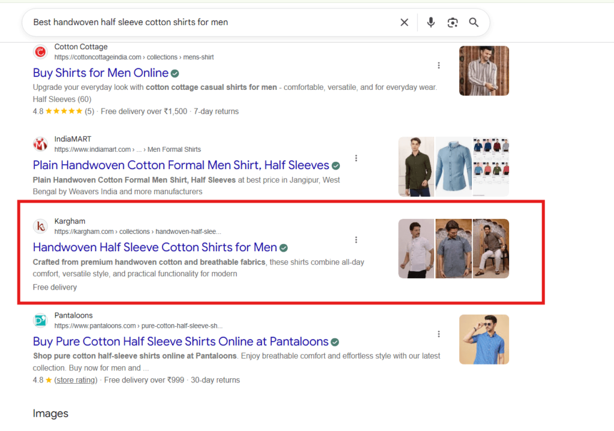Open Kargham grey-blue shirt thumbnail

click(453, 249)
